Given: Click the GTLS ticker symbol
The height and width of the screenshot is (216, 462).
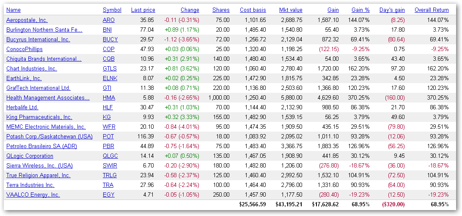Looking at the screenshot, I should point(110,68).
